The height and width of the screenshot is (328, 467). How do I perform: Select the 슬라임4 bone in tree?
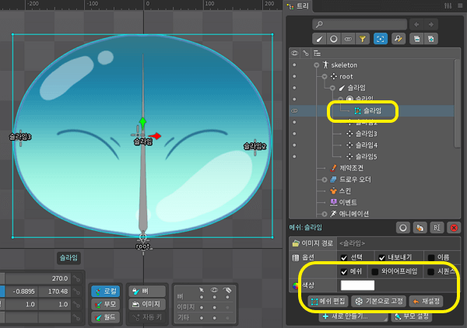click(366, 145)
